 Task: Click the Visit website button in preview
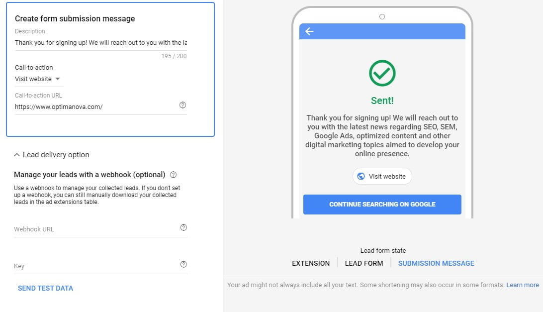pos(382,176)
